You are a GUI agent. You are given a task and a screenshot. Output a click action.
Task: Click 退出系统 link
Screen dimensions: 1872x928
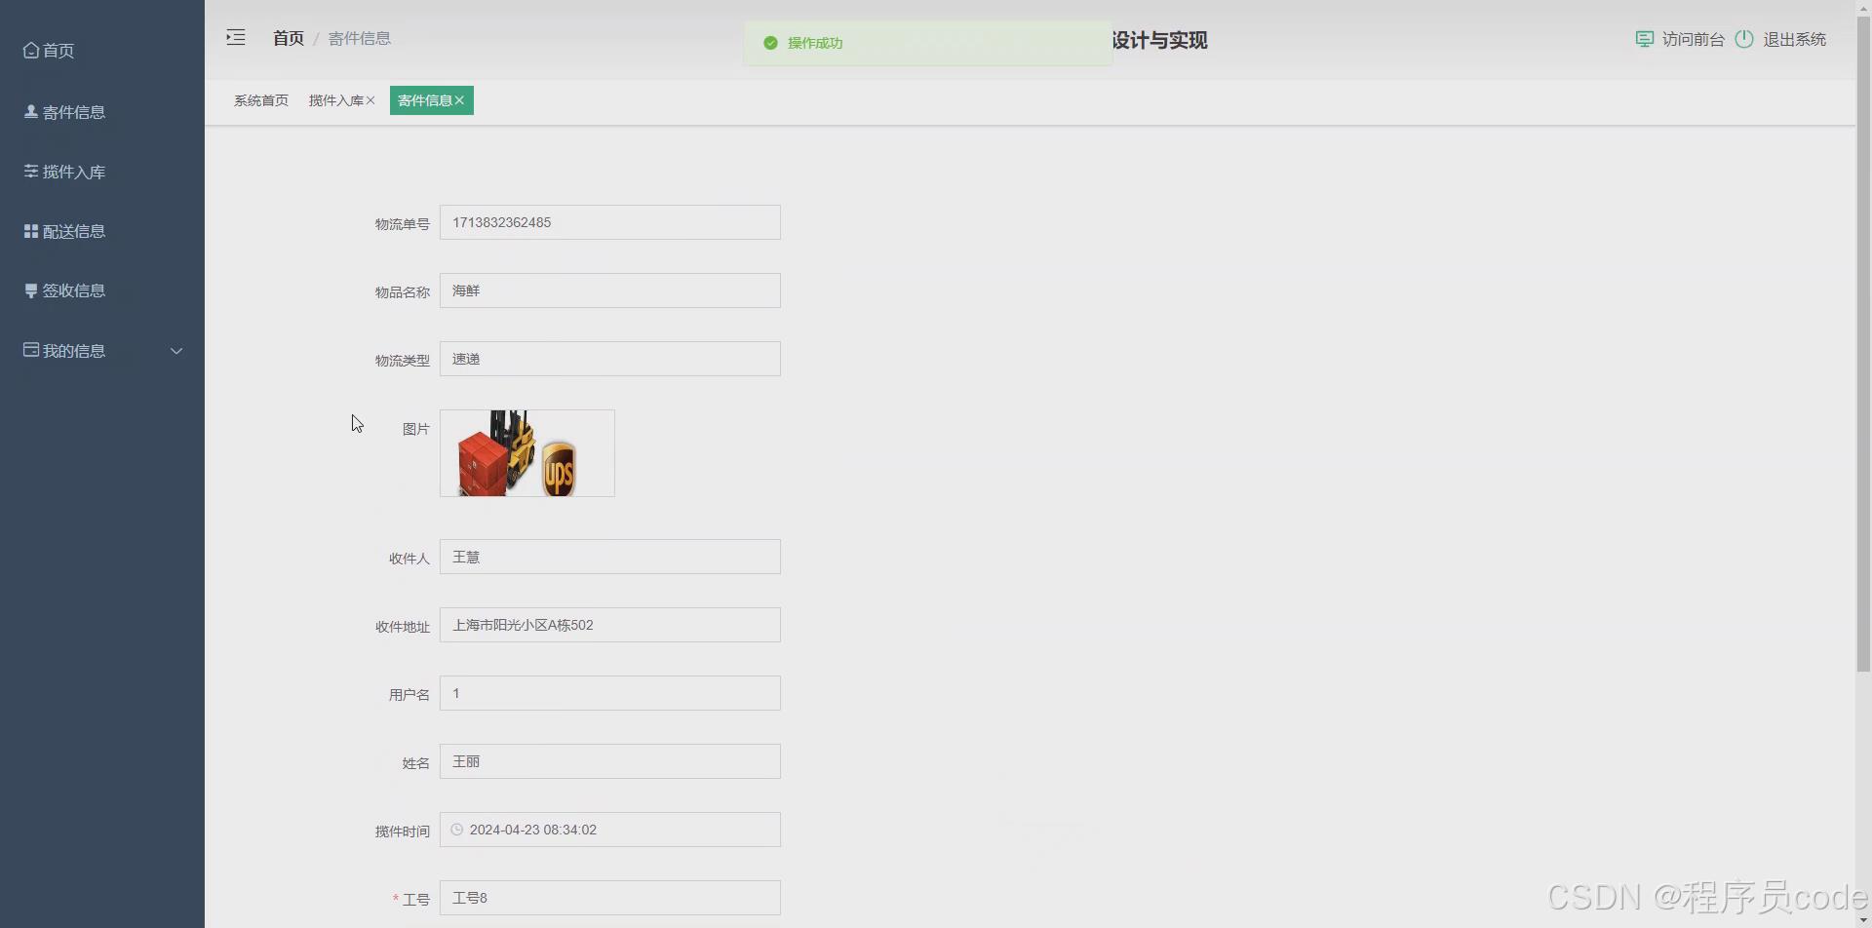(x=1795, y=39)
